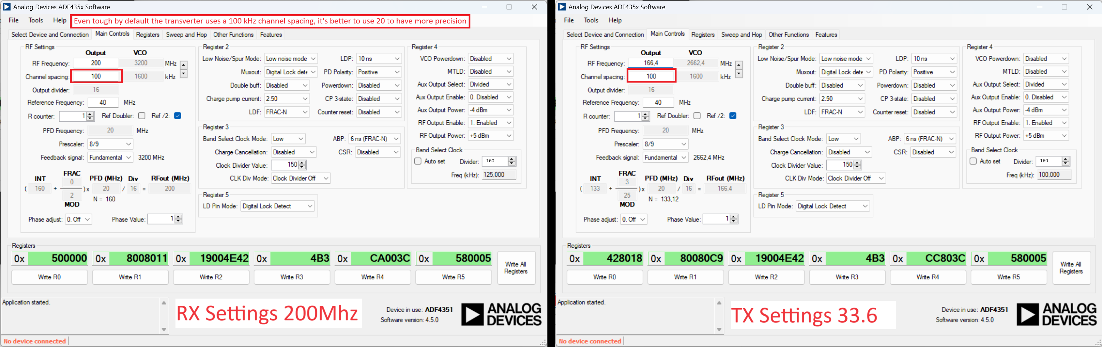Click Write R5 button in right window
This screenshot has height=347, width=1102.
click(1009, 277)
